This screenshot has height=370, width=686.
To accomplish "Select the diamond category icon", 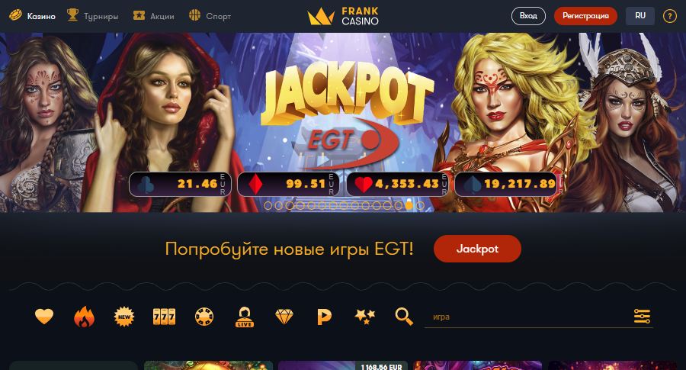I will pyautogui.click(x=284, y=316).
